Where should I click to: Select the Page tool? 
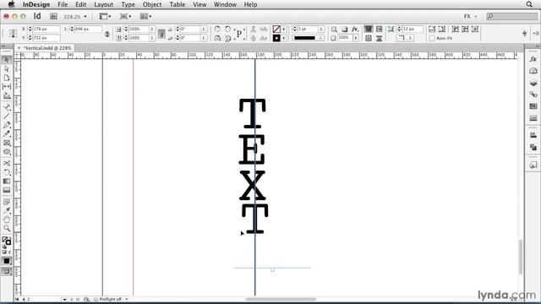point(7,78)
